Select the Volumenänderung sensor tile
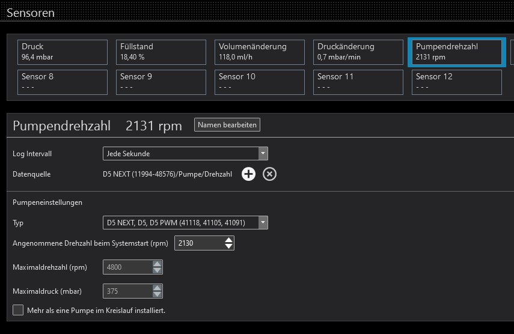The height and width of the screenshot is (334, 514). 260,52
